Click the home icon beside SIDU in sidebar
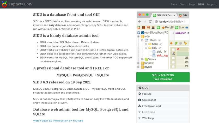The image size is (219, 123). 140,88
